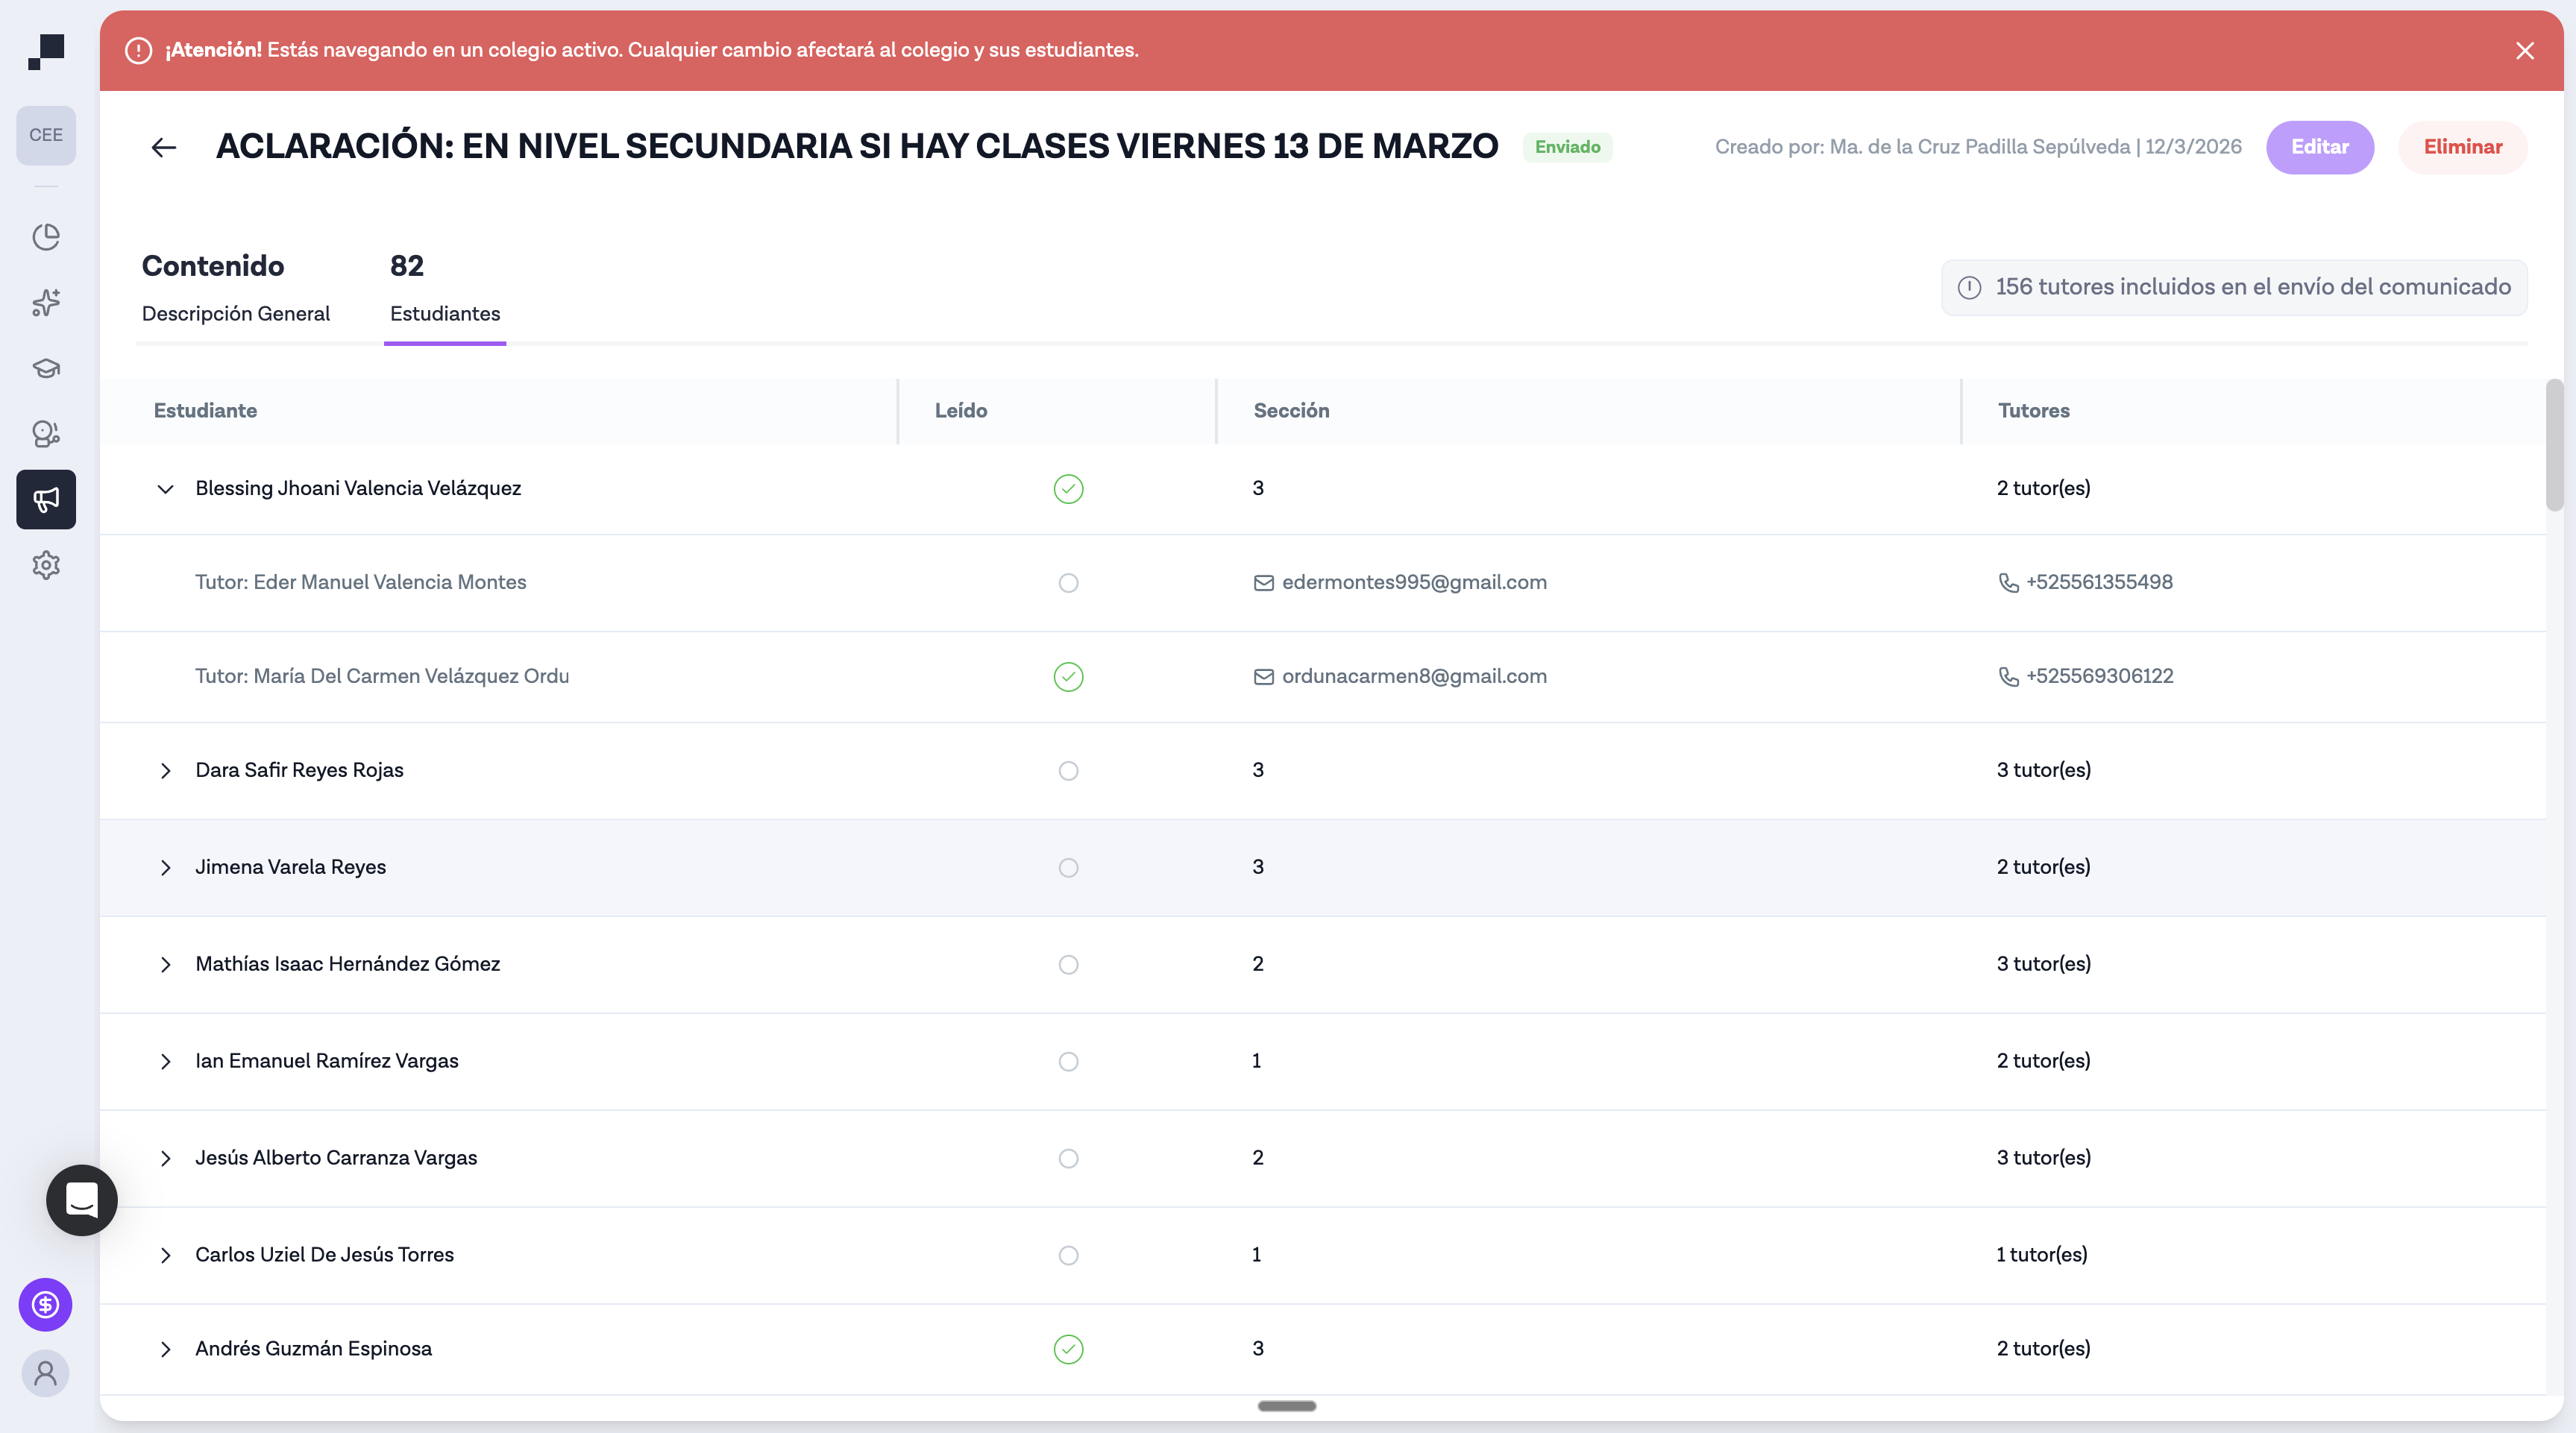Click the Editar button
Screen dimensions: 2576x1433
pos(2319,147)
